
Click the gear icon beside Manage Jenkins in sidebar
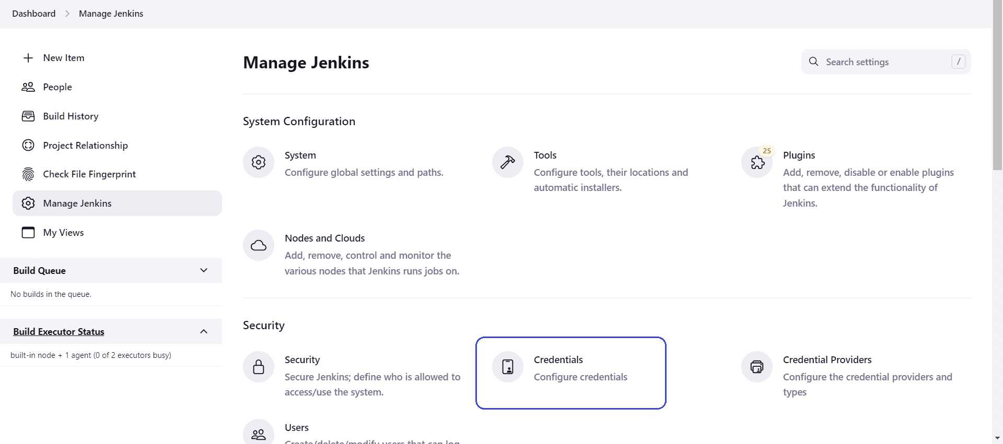tap(28, 203)
